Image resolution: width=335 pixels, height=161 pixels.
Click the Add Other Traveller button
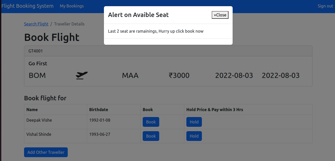point(46,152)
